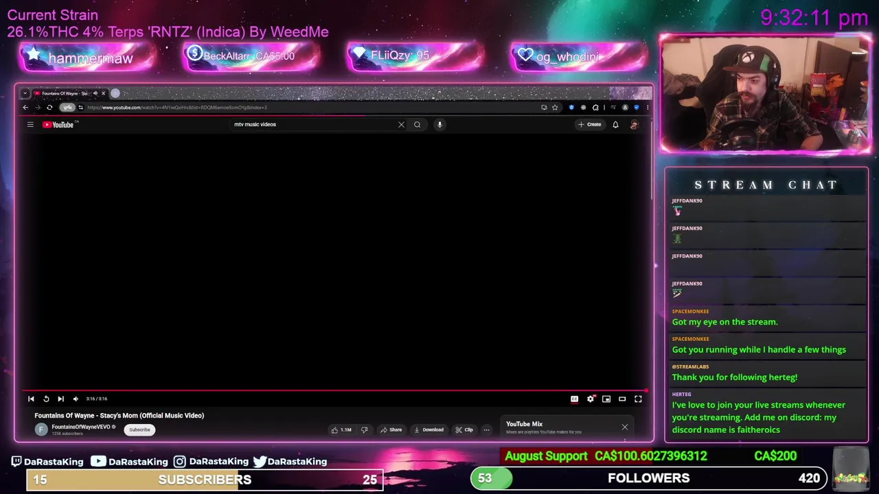Open more actions three-dot menu under video
Screen dimensions: 879x494
(x=486, y=430)
